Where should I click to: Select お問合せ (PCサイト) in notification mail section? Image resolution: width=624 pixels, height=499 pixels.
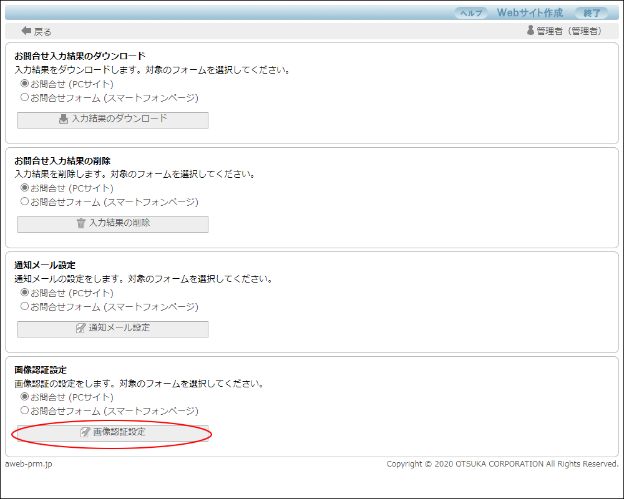pyautogui.click(x=25, y=293)
